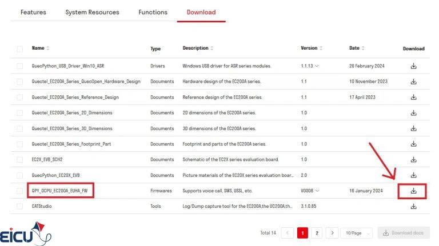Download the QuecPython_USB_Driver_Win10_ASR file
Screen dimensions: 439x246
click(x=413, y=66)
